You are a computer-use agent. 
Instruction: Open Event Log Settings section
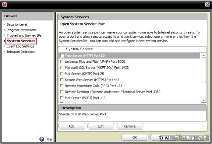pyautogui.click(x=21, y=46)
